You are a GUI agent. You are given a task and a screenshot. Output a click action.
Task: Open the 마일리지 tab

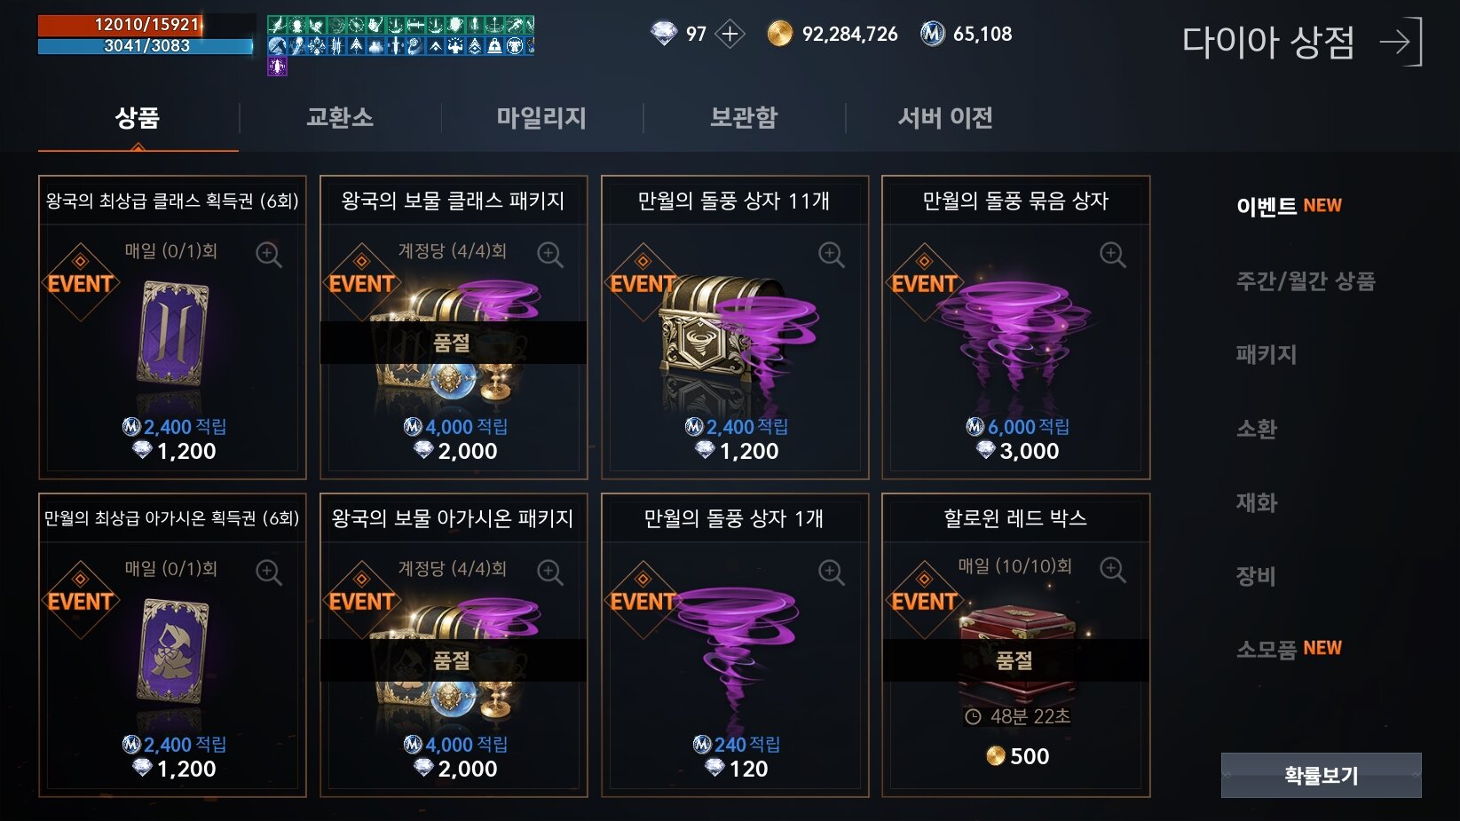pos(541,117)
